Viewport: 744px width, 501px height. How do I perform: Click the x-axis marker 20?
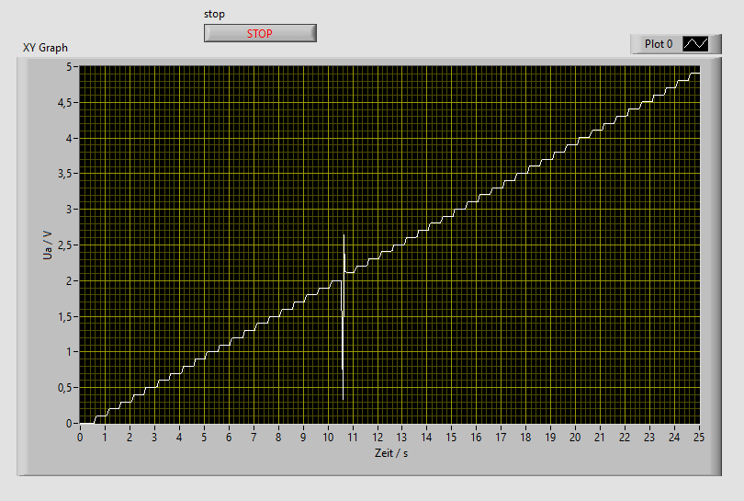(x=575, y=438)
